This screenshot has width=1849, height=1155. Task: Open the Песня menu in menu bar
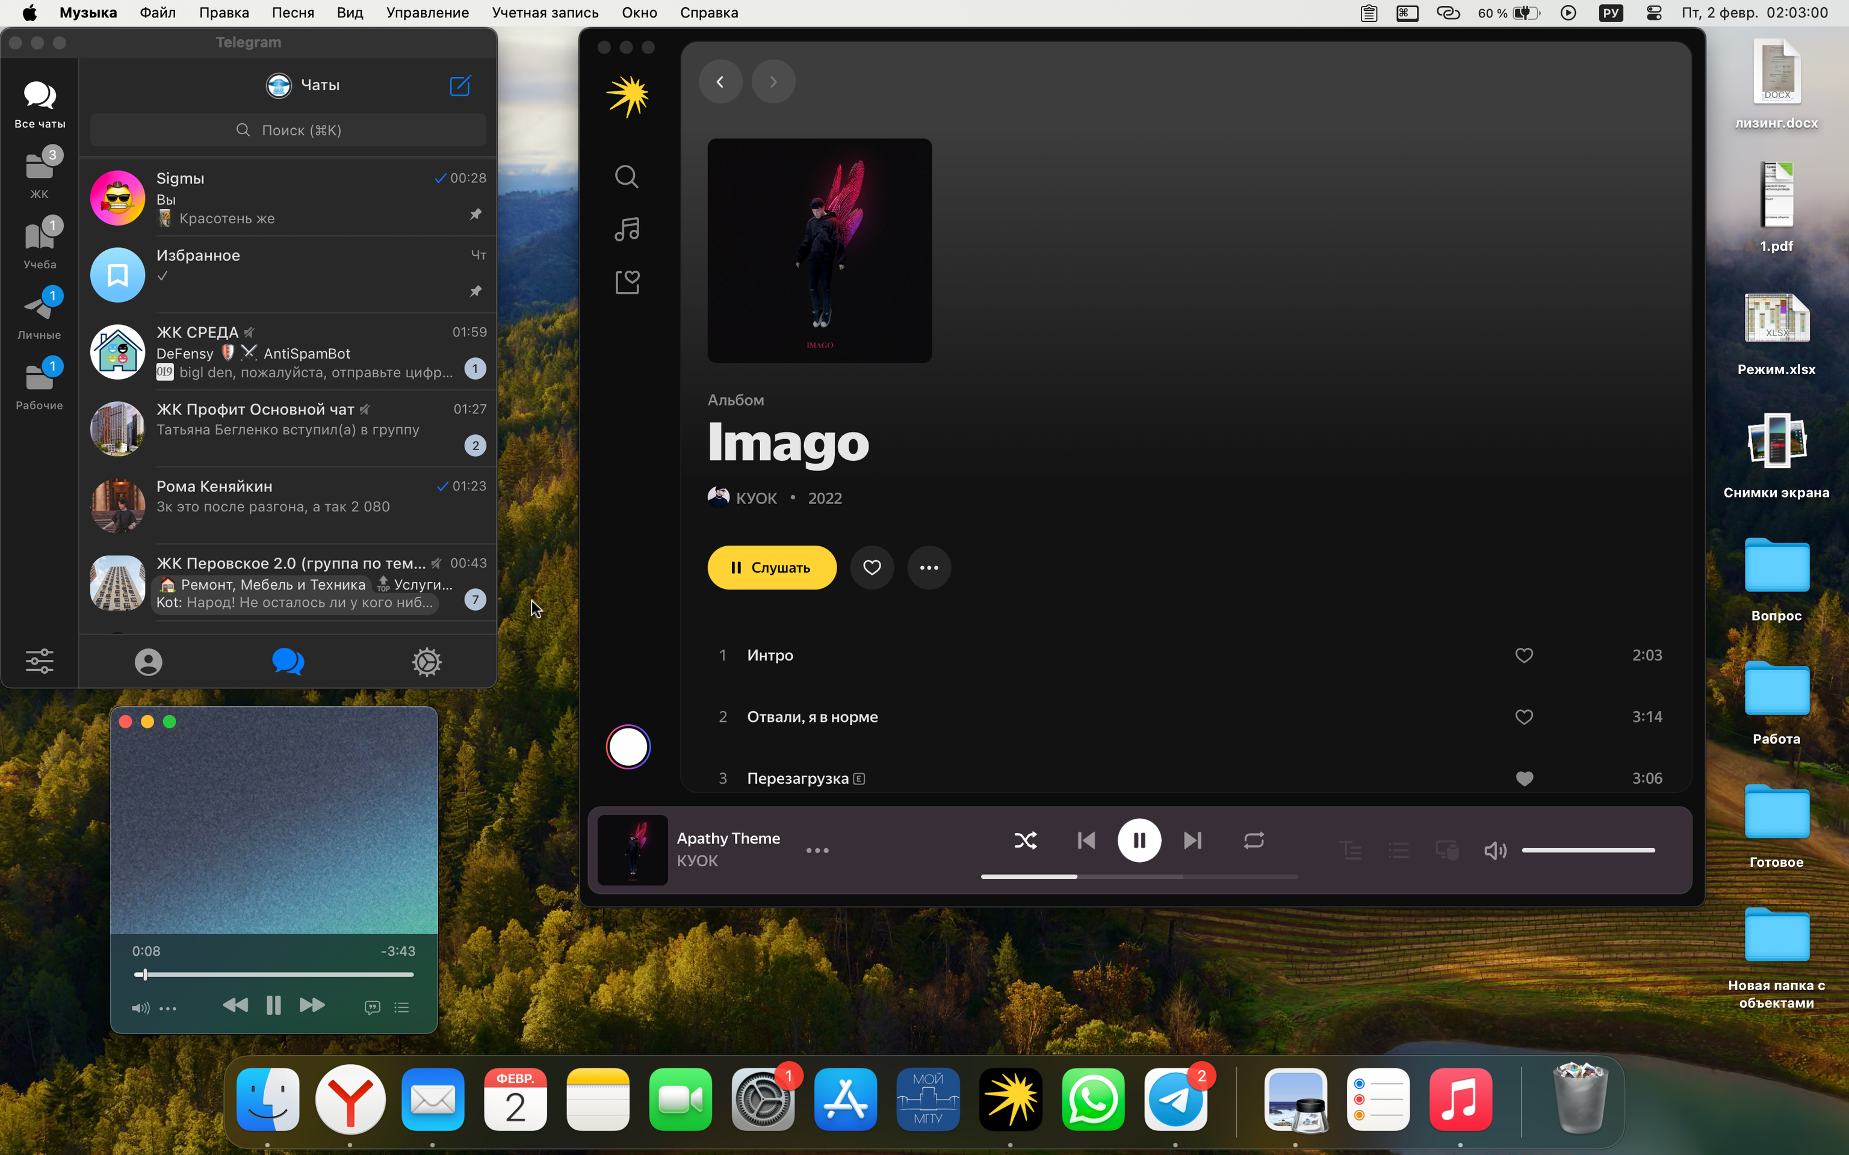coord(293,13)
